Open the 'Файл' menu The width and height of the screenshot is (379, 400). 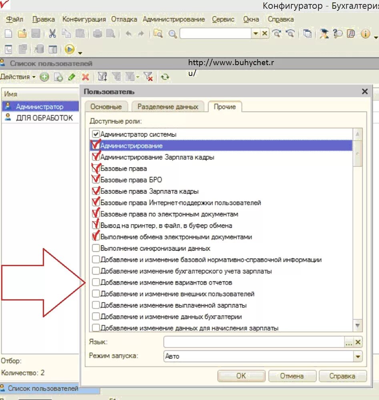pos(14,19)
